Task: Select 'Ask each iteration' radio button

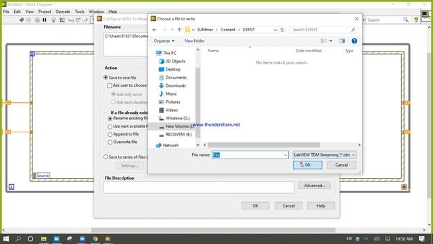Action: click(113, 102)
